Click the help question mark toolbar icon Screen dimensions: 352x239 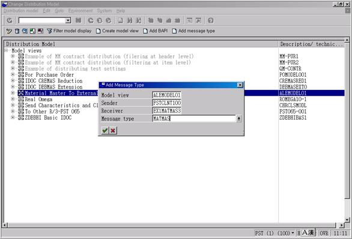[x=211, y=20]
